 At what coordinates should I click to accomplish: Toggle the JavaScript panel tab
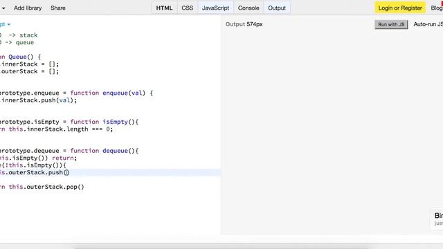215,8
